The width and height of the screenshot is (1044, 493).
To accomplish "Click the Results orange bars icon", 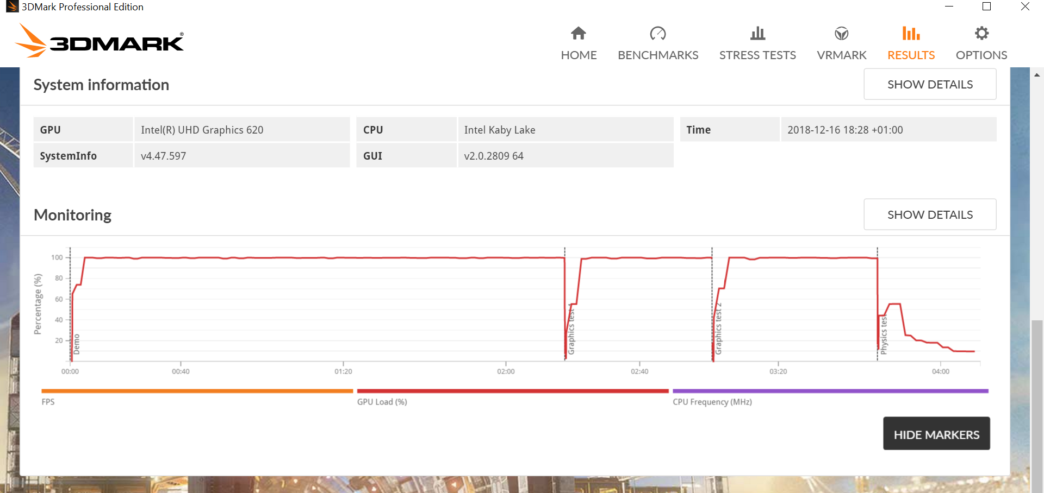I will click(x=911, y=34).
